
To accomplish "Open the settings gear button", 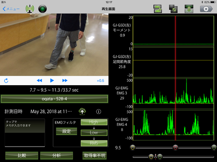I will 206,9.
